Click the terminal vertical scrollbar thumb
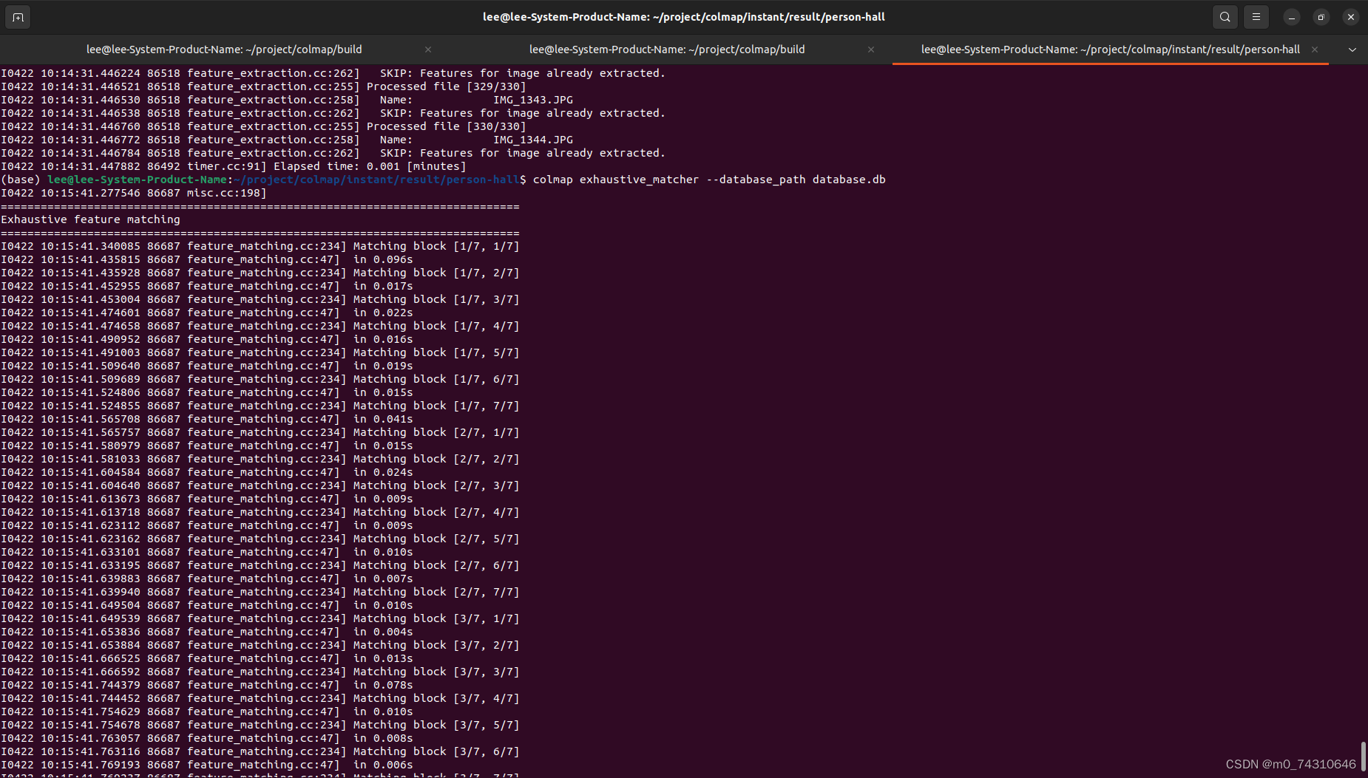The width and height of the screenshot is (1368, 778). (x=1363, y=757)
